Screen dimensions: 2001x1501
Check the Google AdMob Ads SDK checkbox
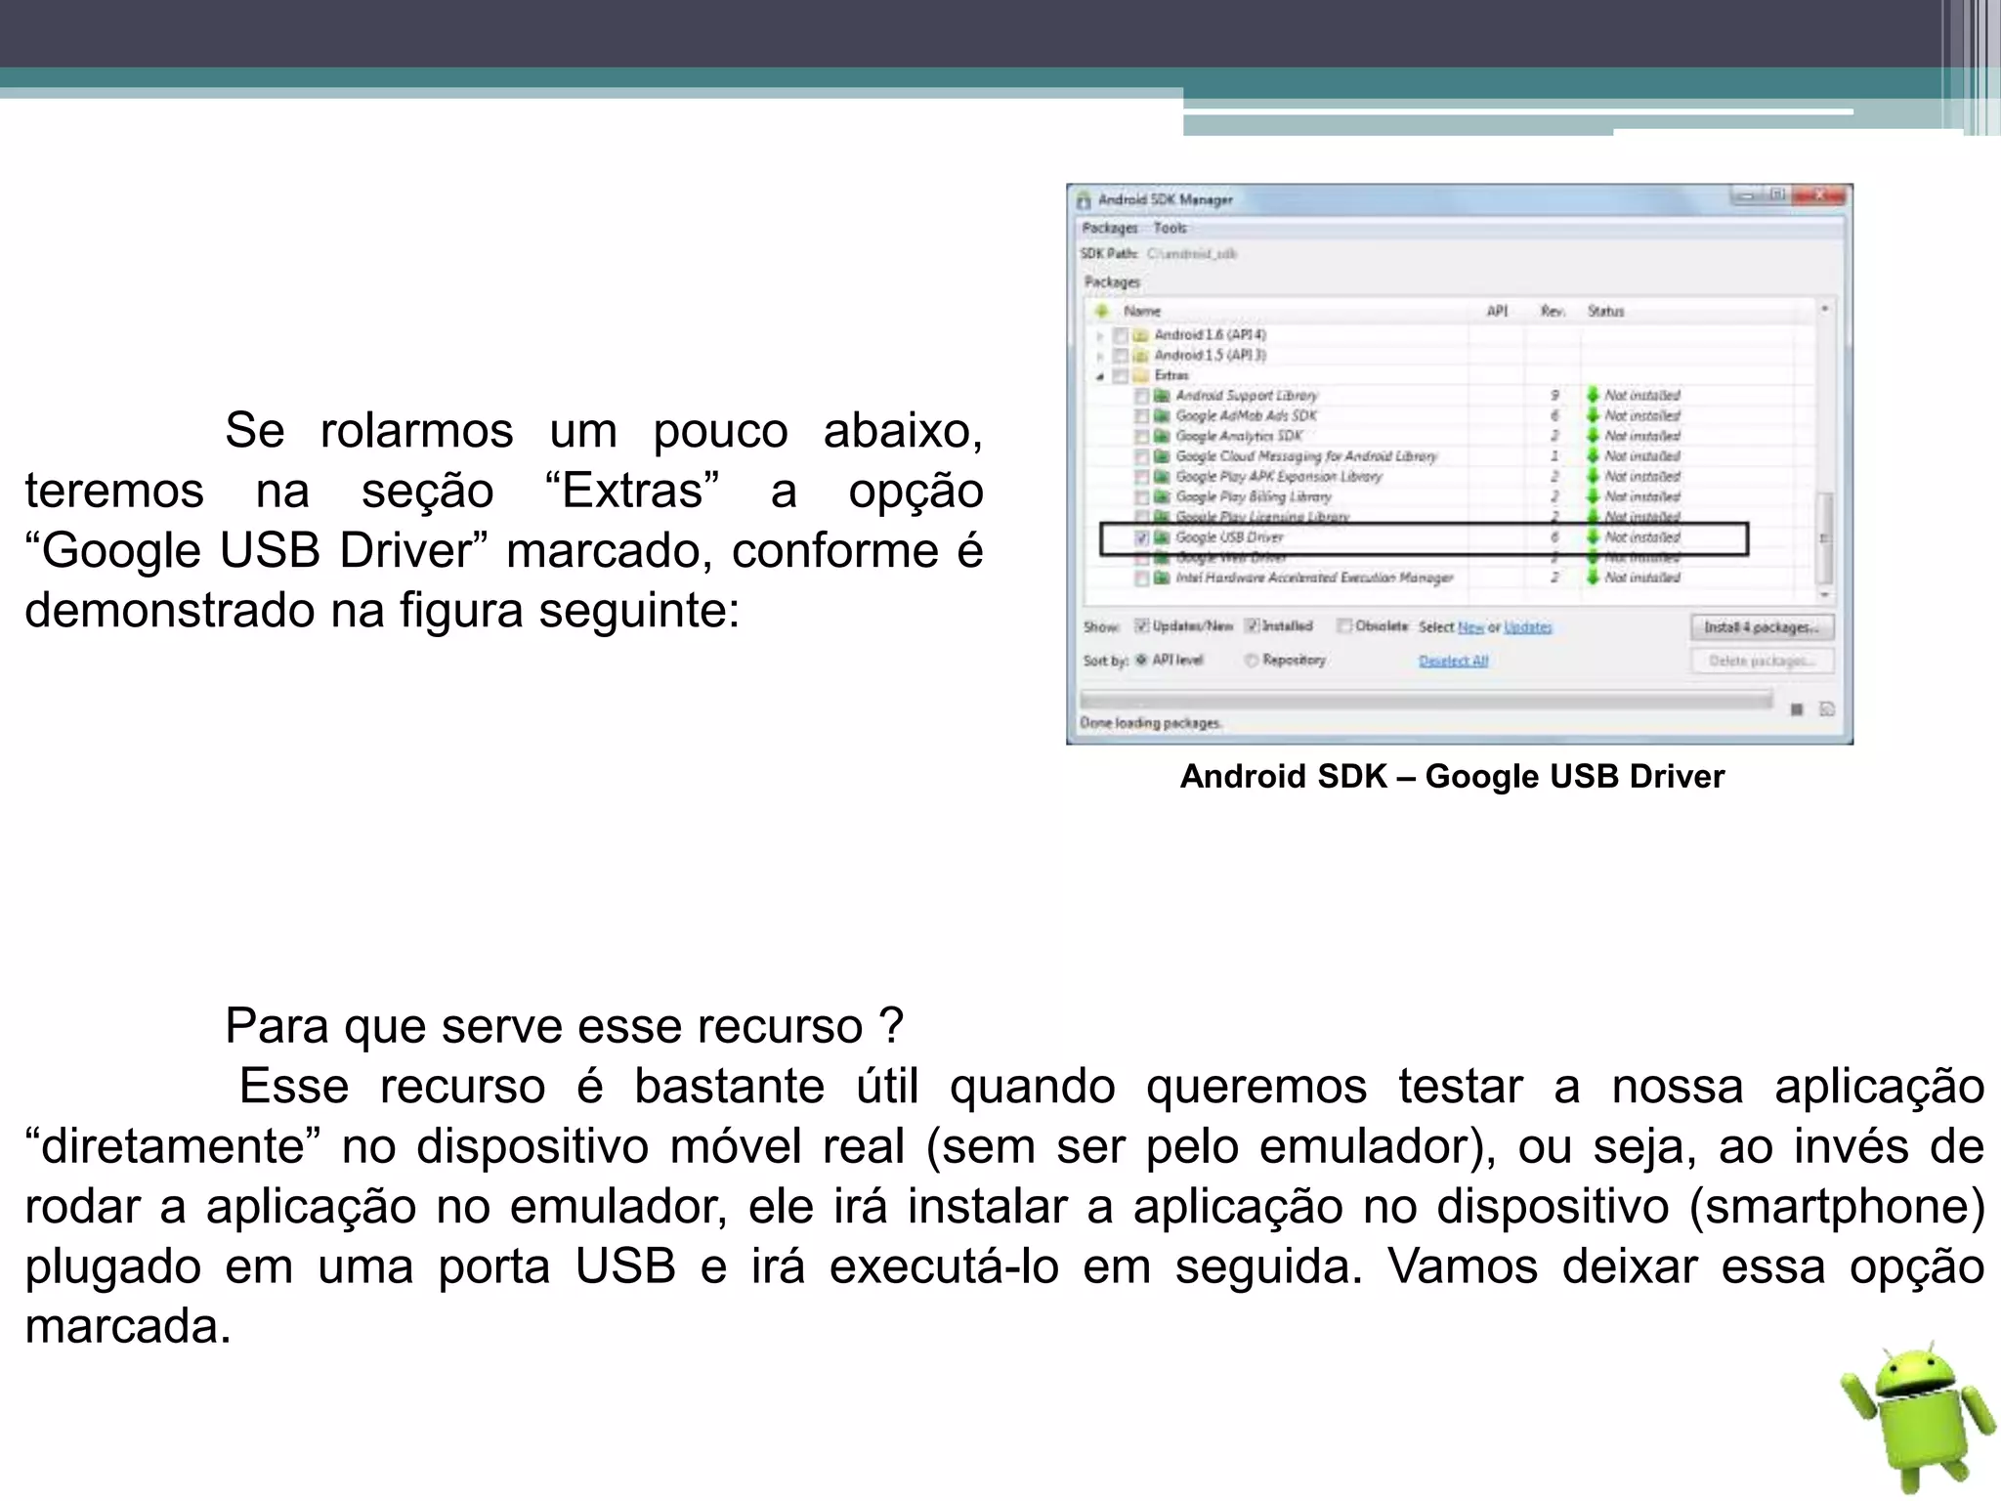tap(1141, 416)
